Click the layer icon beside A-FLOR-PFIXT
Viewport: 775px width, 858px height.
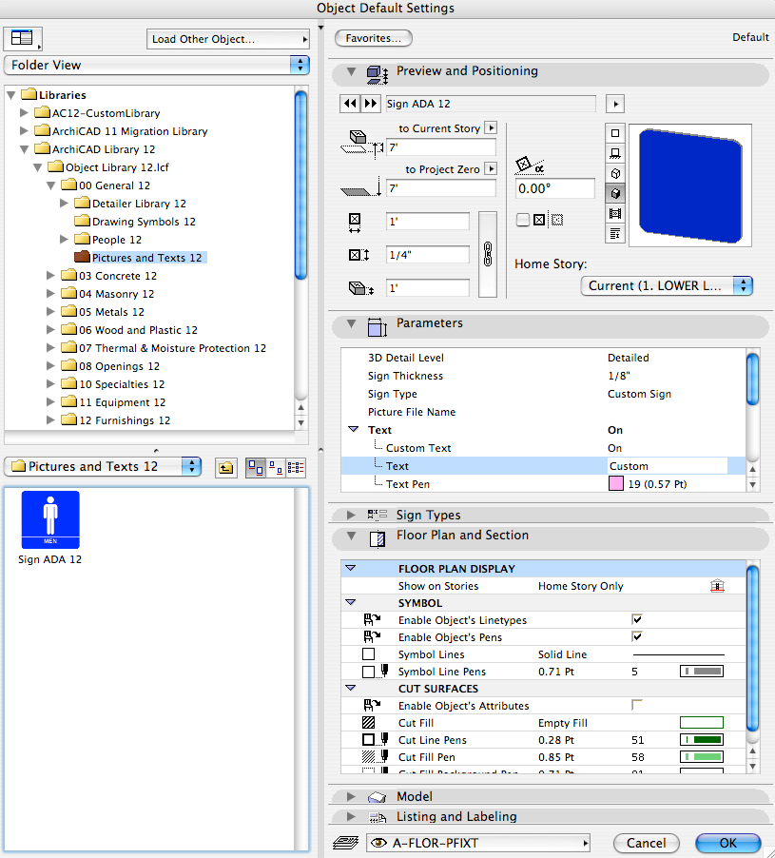click(x=346, y=843)
